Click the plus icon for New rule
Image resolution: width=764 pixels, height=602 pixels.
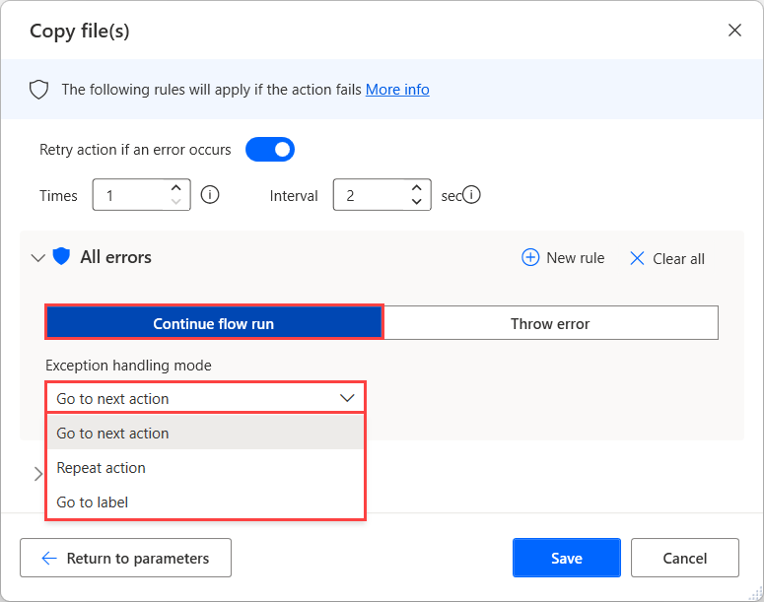(x=530, y=258)
